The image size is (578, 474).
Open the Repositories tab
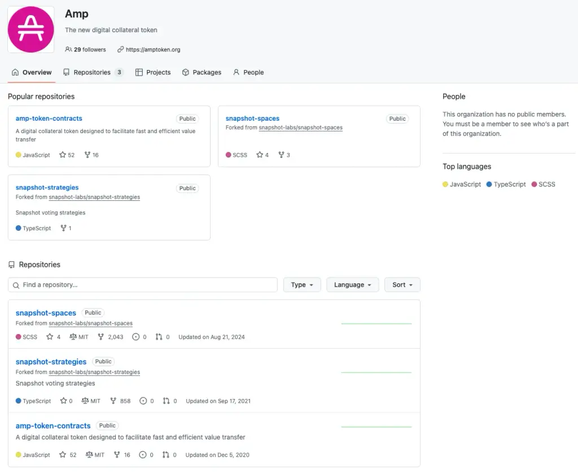[93, 72]
